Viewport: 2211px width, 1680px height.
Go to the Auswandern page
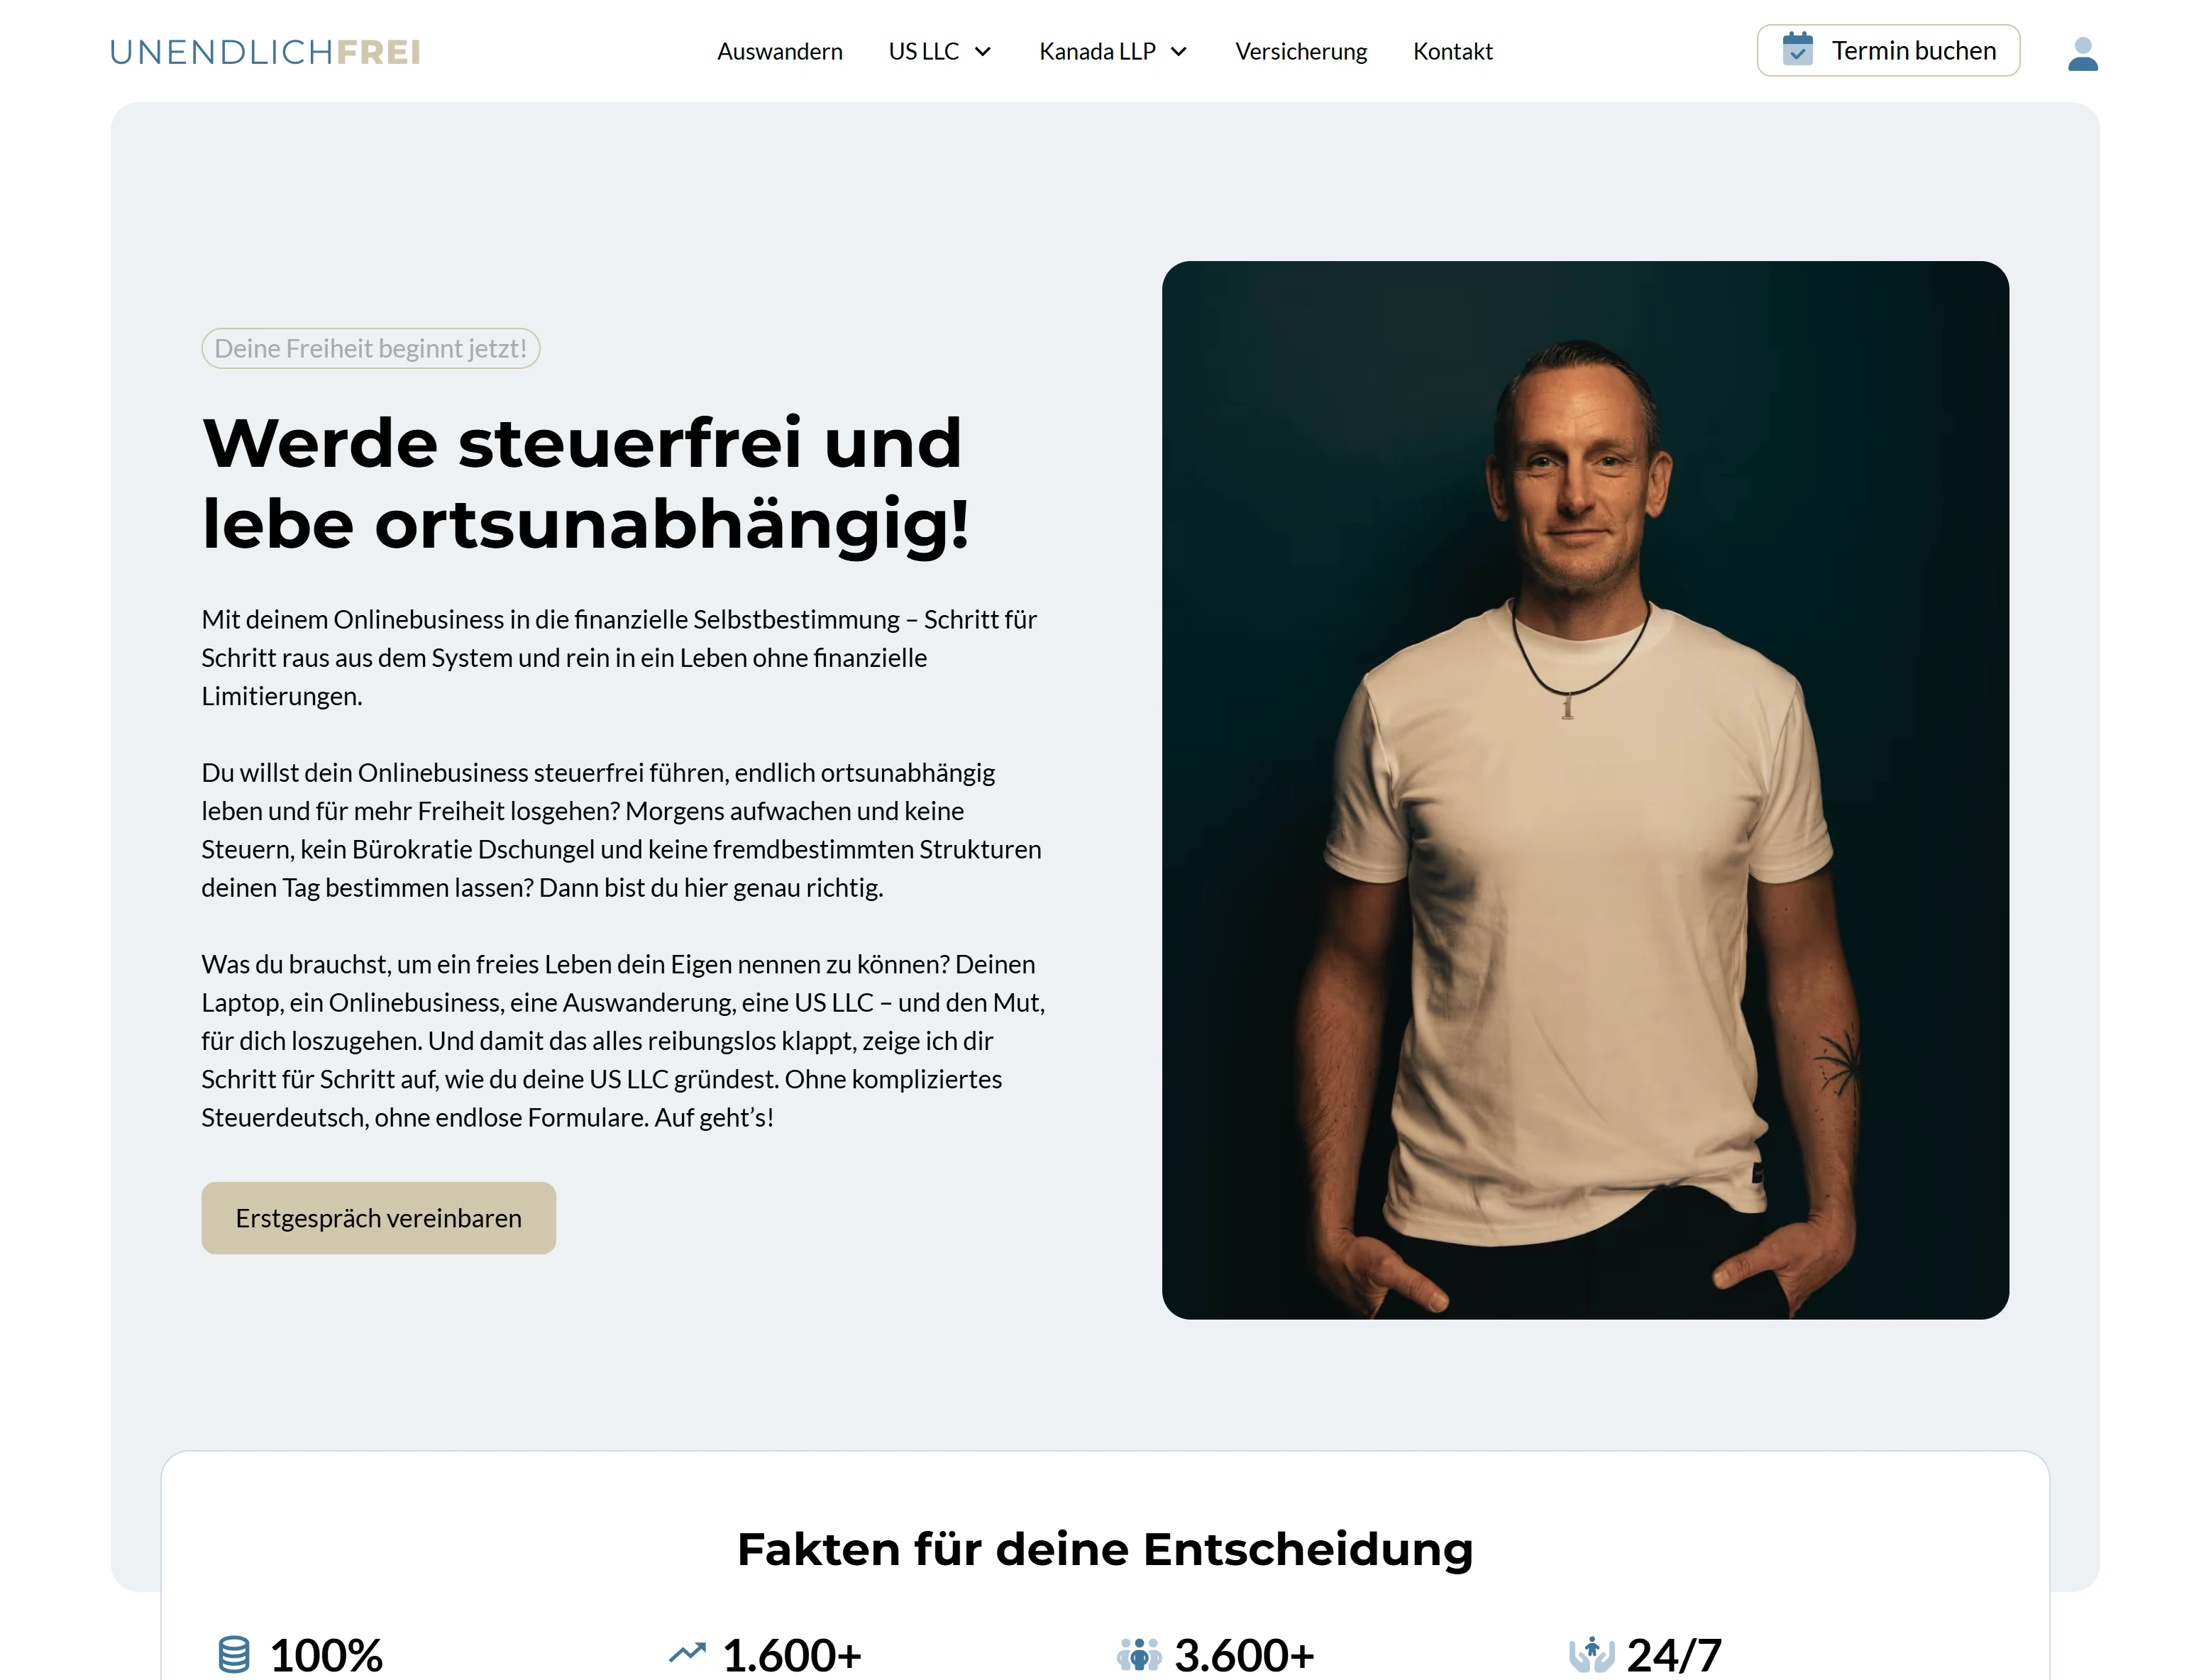click(x=779, y=52)
